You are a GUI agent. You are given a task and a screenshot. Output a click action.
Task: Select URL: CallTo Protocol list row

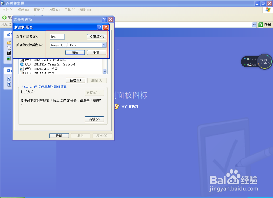pyautogui.click(x=60, y=60)
